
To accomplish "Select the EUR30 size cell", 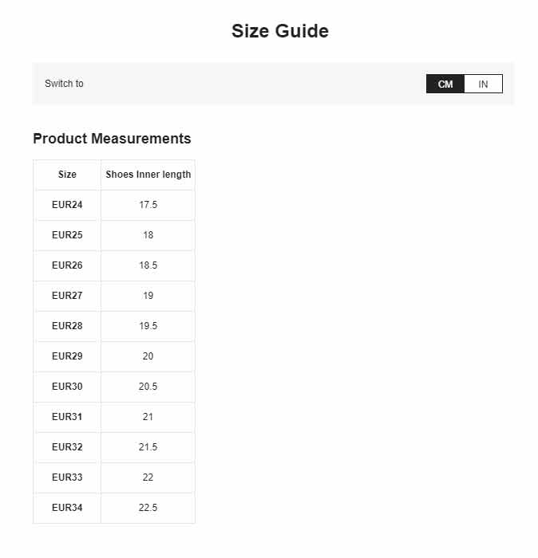I will tap(67, 386).
